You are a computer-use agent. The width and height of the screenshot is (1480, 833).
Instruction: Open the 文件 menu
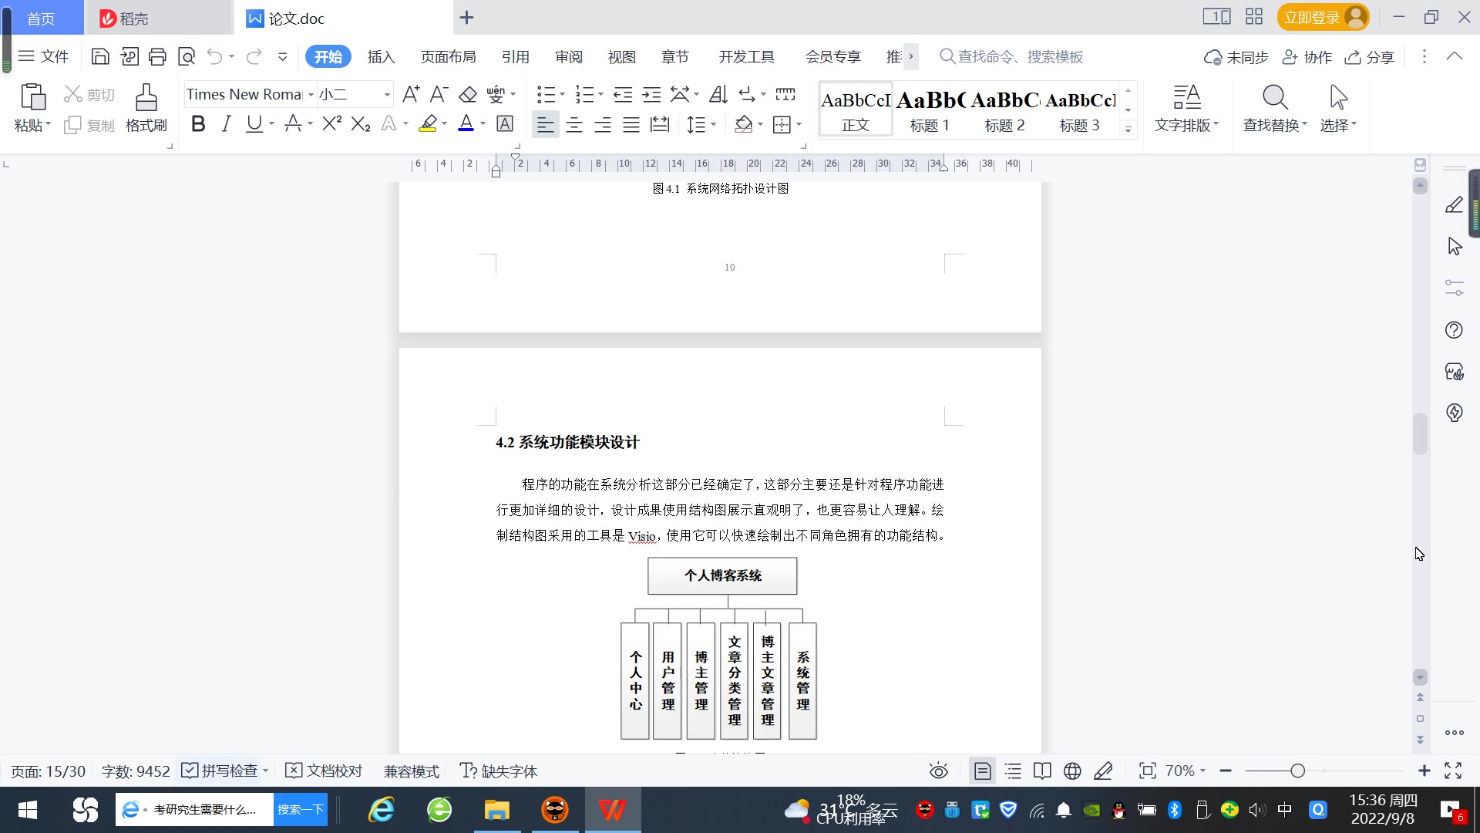(x=44, y=56)
